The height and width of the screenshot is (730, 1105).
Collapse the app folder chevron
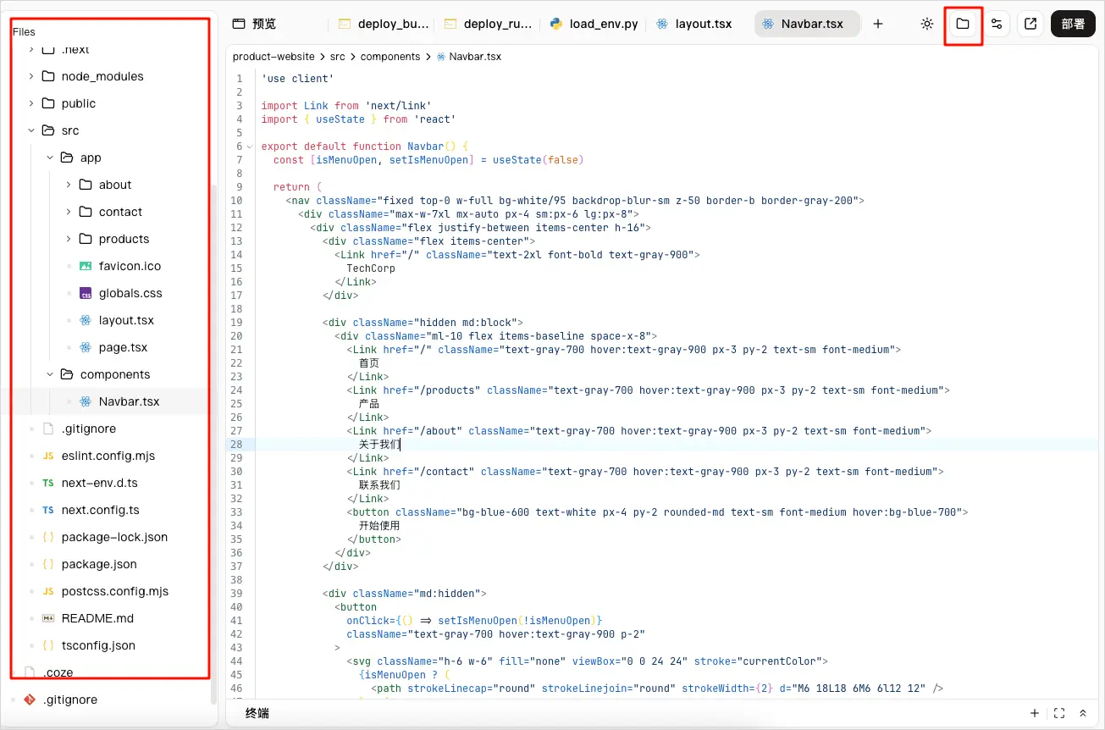pyautogui.click(x=50, y=158)
